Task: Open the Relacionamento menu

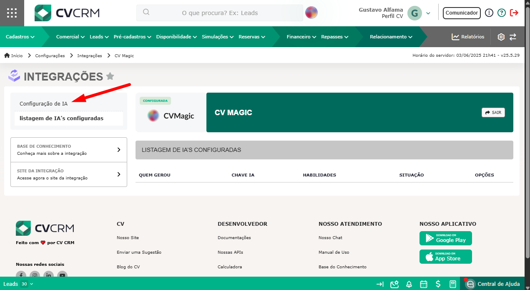Action: tap(391, 37)
